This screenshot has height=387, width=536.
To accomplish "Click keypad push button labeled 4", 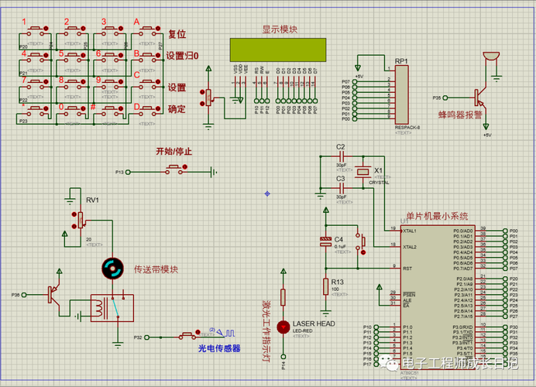I will (36, 58).
